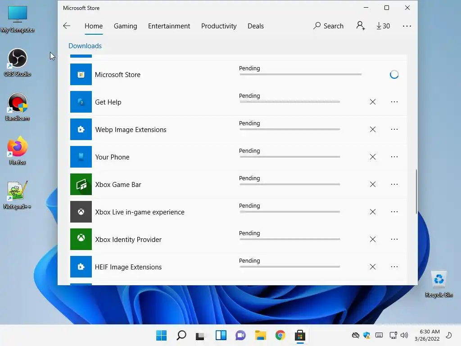This screenshot has height=346, width=461.
Task: Cancel the Xbox Identity Provider download
Action: click(372, 239)
